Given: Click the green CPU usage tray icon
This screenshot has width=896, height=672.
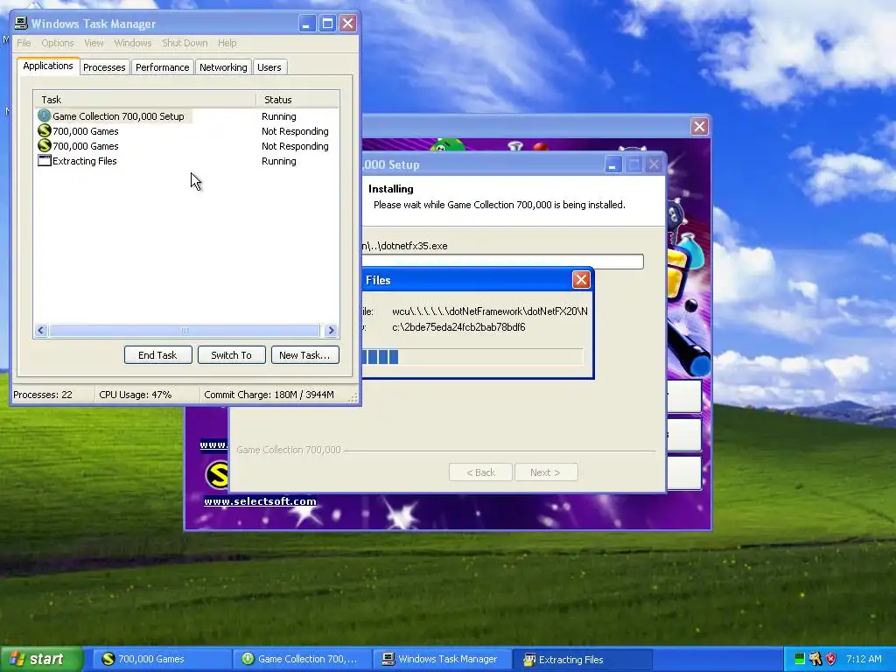Looking at the screenshot, I should pos(800,659).
